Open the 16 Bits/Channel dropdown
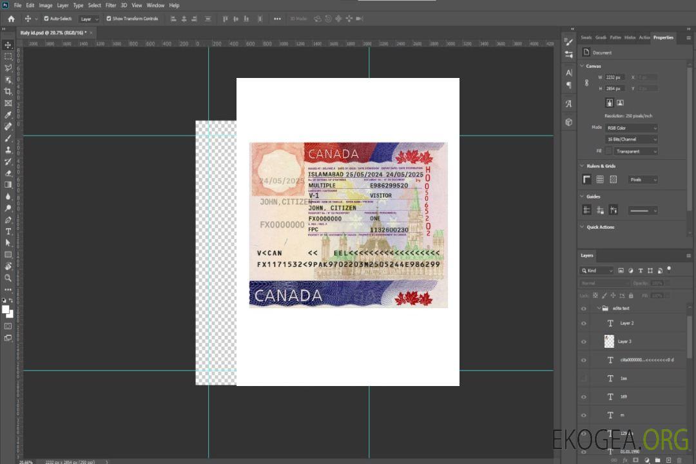Screen dimensions: 696x464 pos(631,139)
